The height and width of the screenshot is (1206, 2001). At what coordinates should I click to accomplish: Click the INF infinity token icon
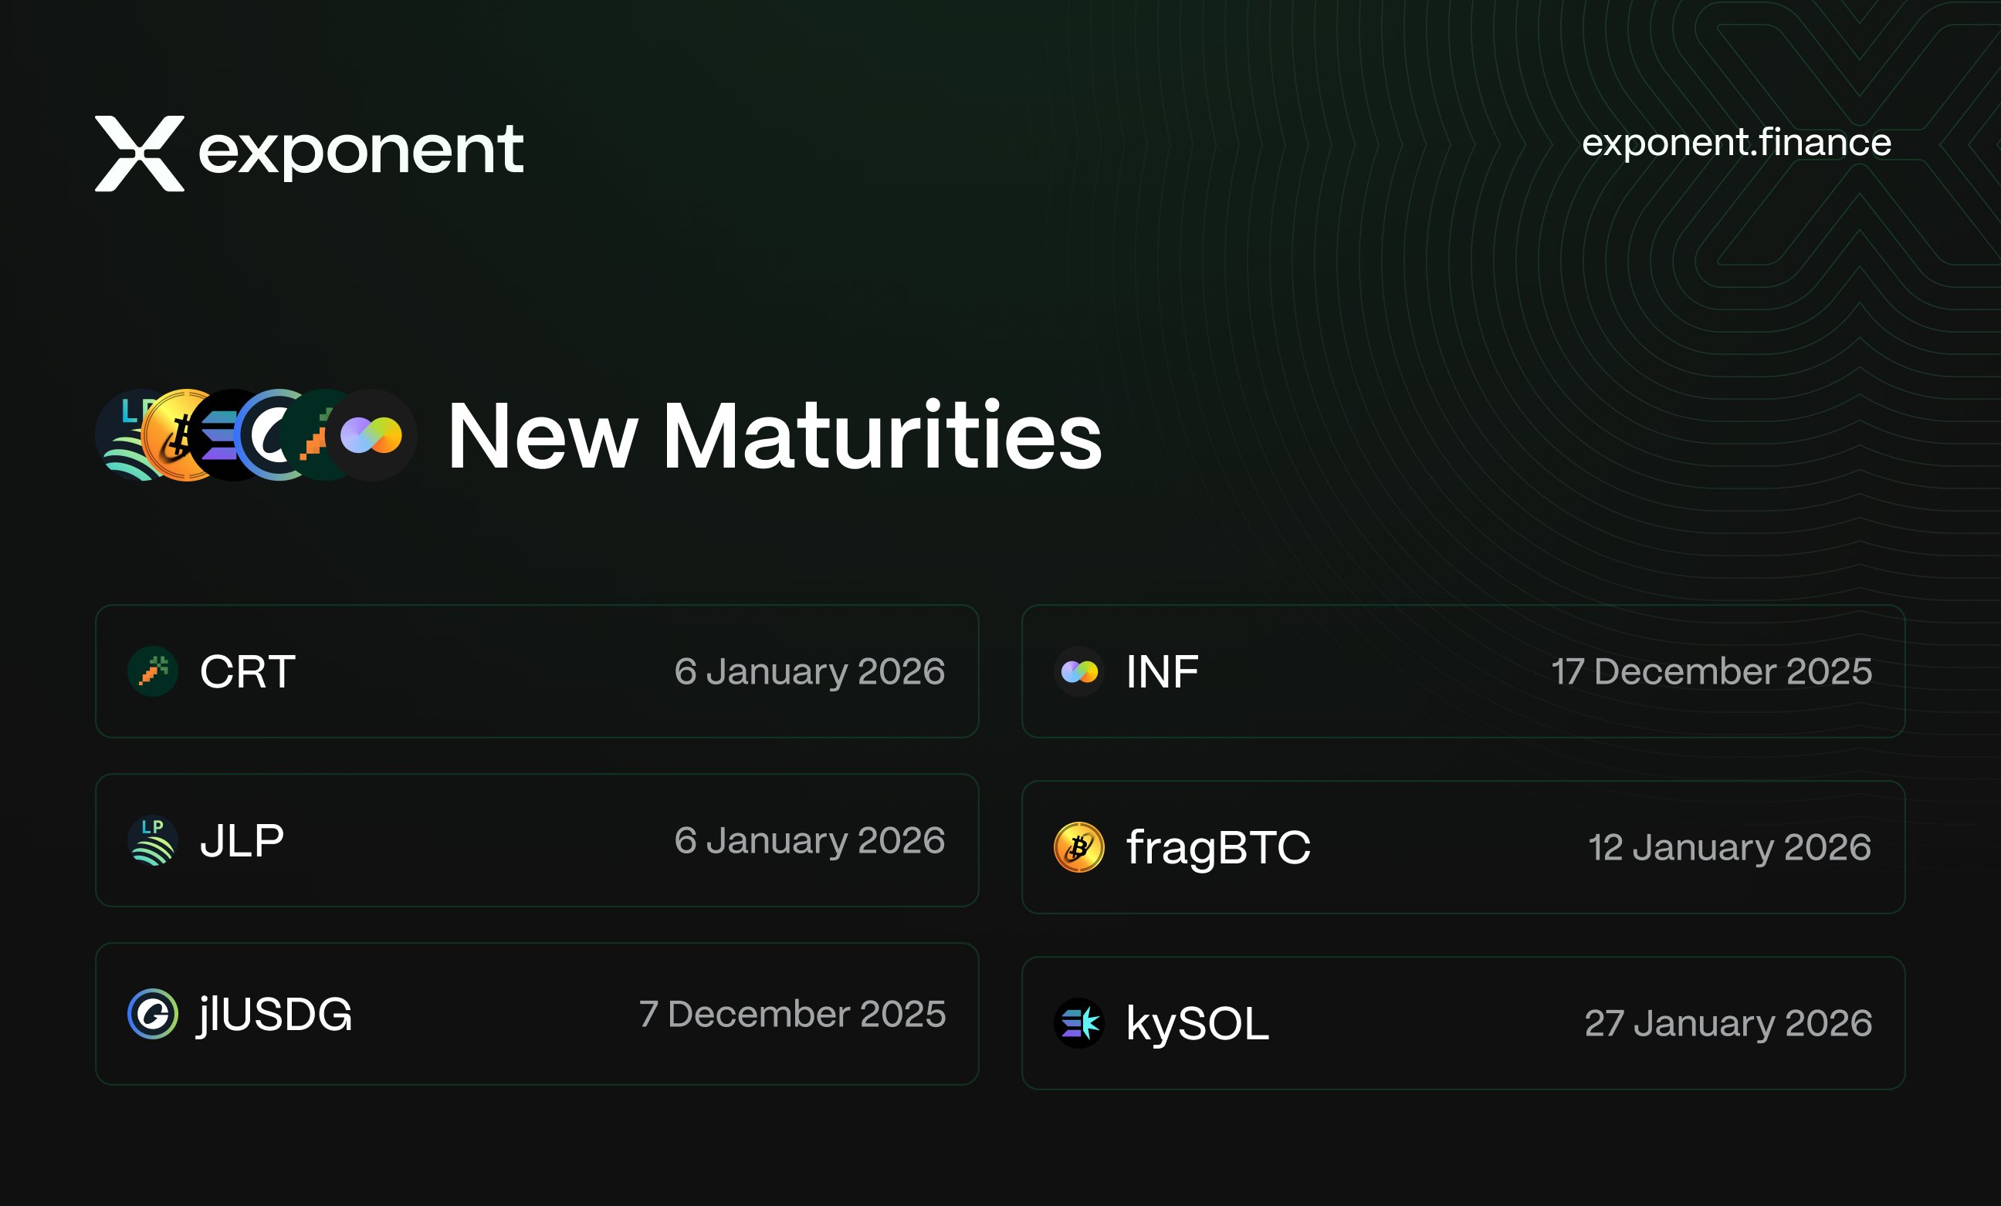point(1078,671)
